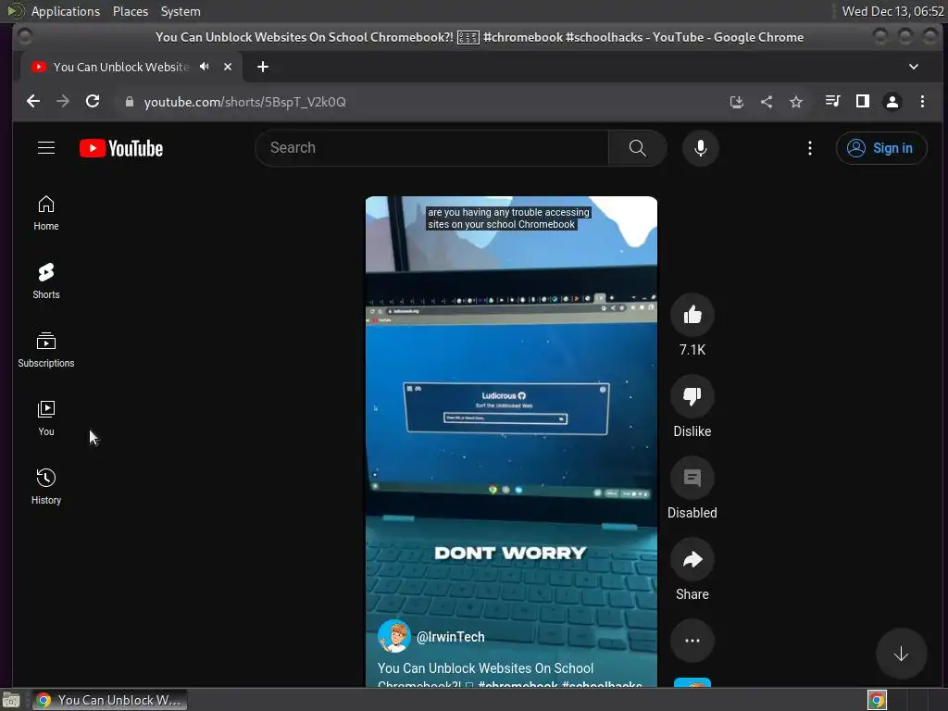948x711 pixels.
Task: Open the YouTube hamburger guide menu
Action: pos(46,148)
